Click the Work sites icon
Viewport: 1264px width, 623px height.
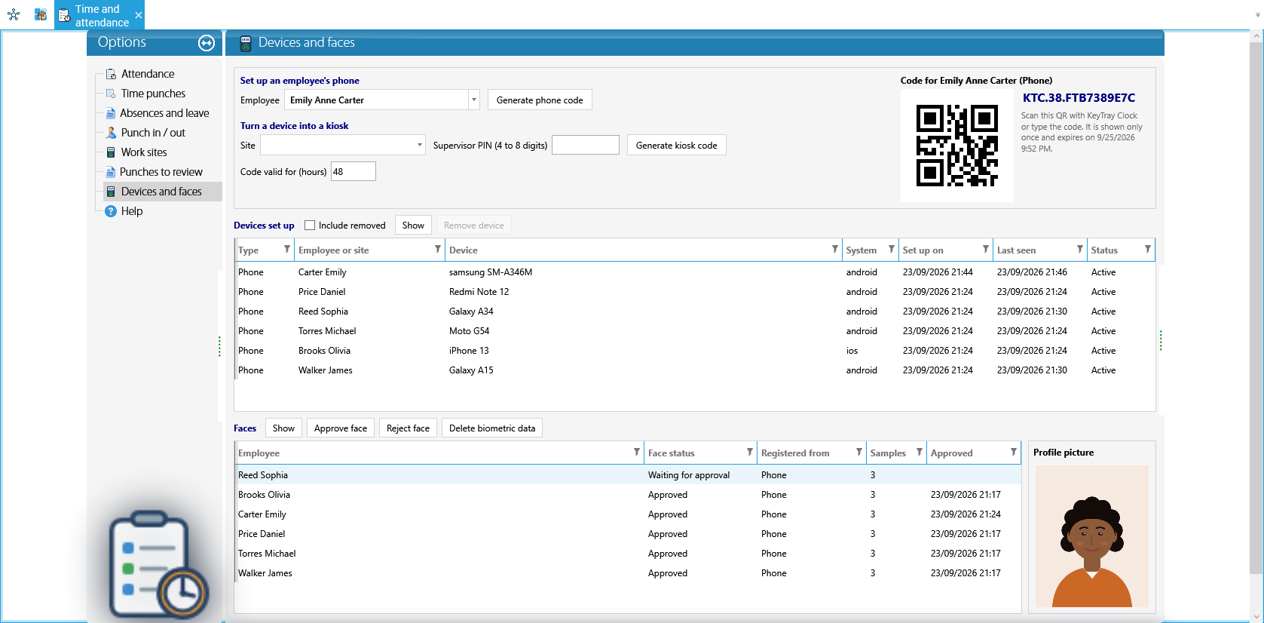[111, 152]
